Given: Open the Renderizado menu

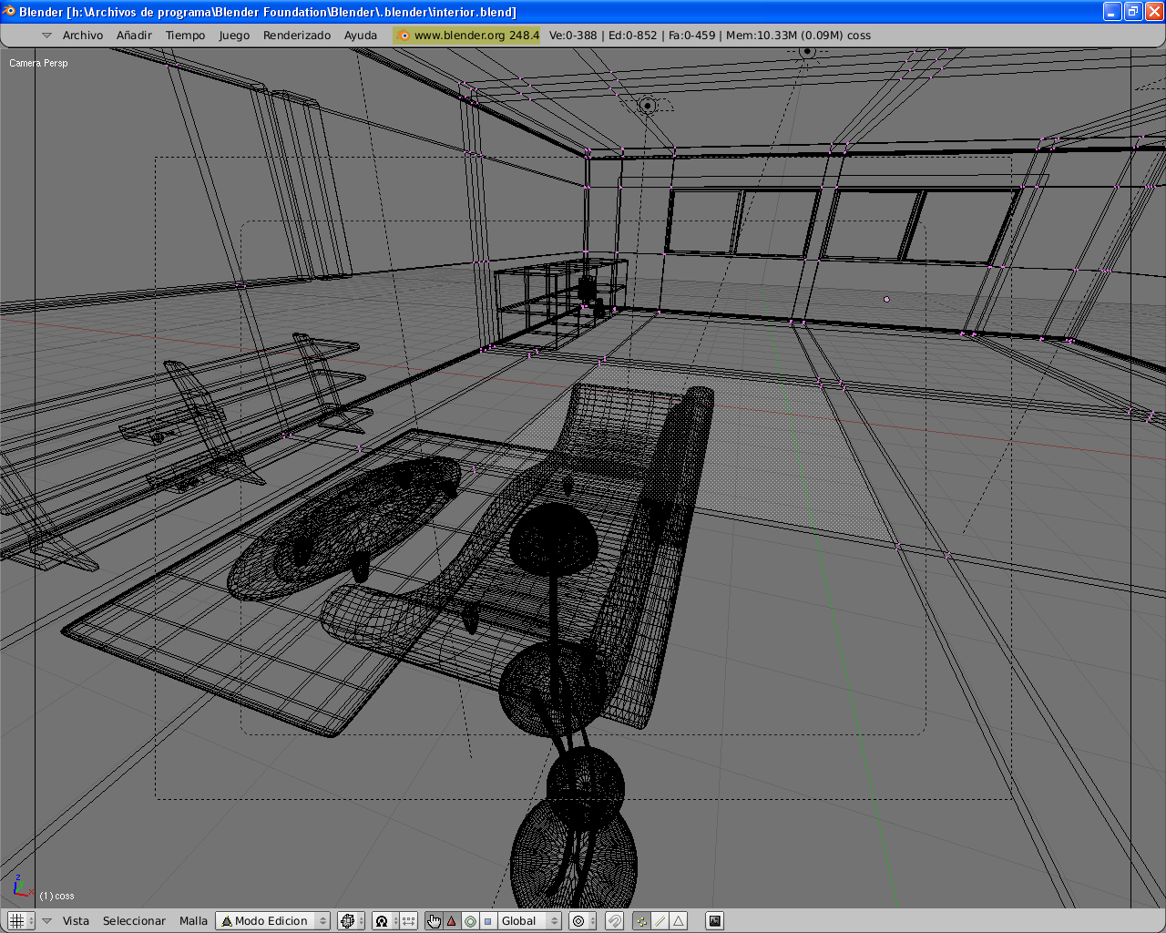Looking at the screenshot, I should pos(297,36).
